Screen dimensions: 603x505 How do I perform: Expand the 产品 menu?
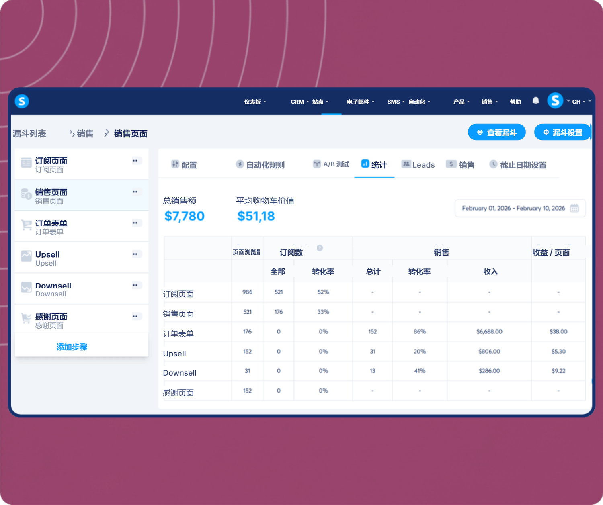[461, 102]
